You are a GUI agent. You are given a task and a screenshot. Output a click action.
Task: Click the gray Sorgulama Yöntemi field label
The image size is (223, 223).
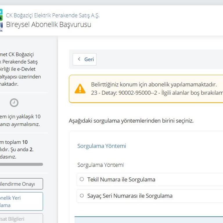point(100,165)
